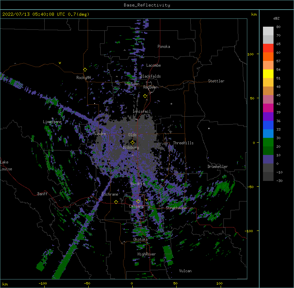Click the Lacombe town label
The image size is (294, 288).
153,65
